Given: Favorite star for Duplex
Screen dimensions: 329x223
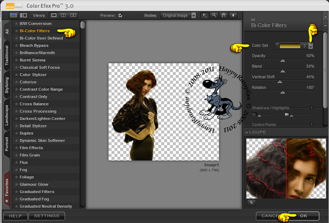Looking at the screenshot, I should [x=16, y=133].
